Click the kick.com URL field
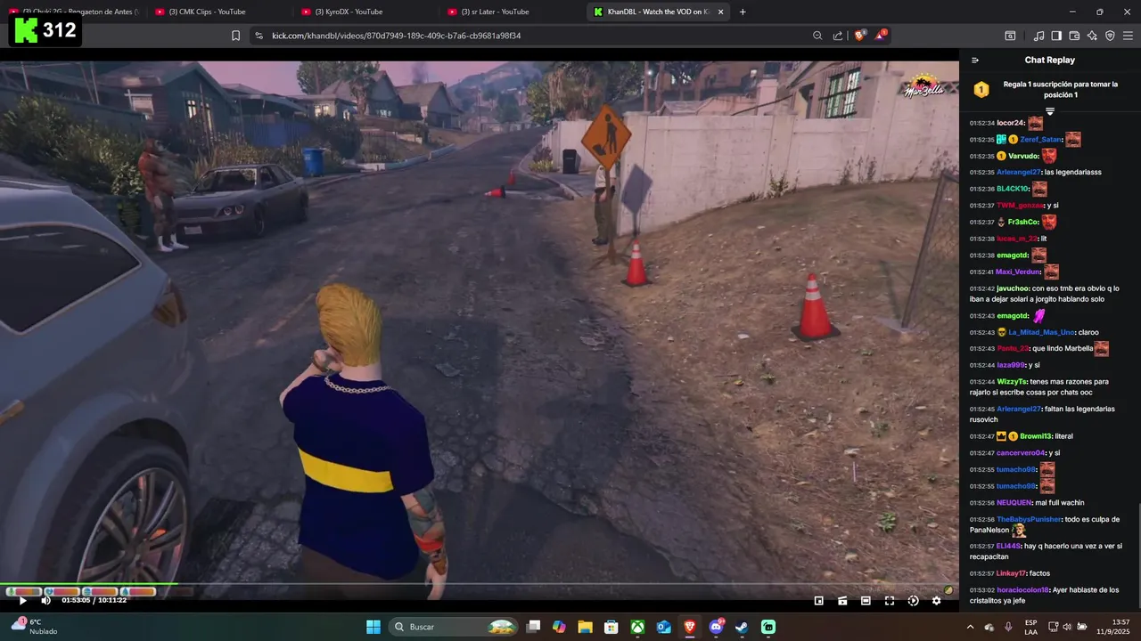This screenshot has width=1141, height=641. [x=530, y=36]
